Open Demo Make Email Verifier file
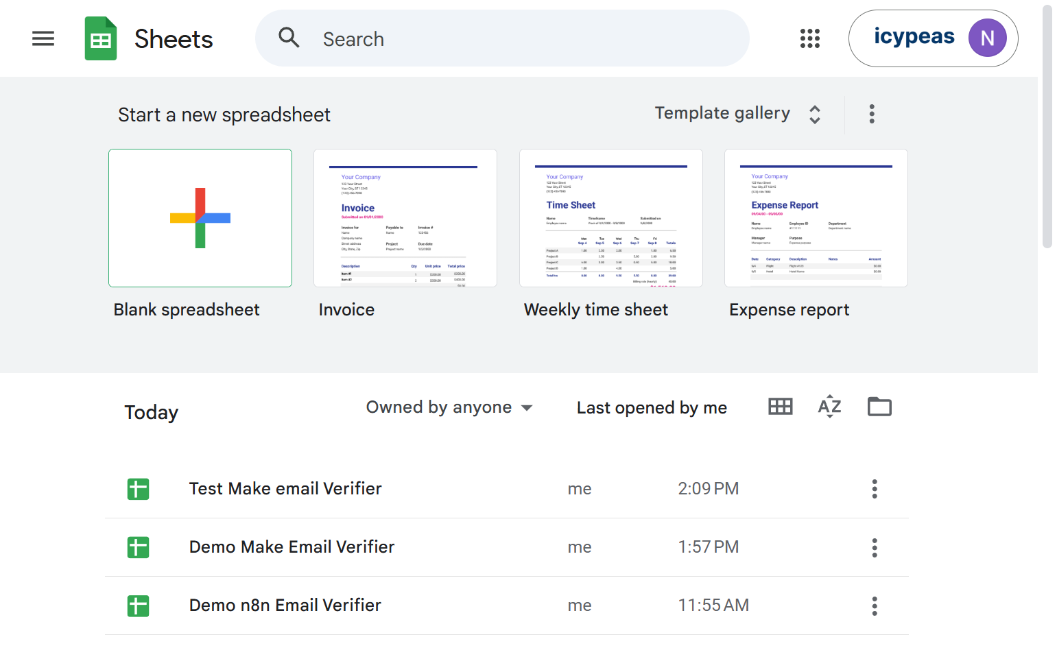The image size is (1057, 648). click(507, 547)
